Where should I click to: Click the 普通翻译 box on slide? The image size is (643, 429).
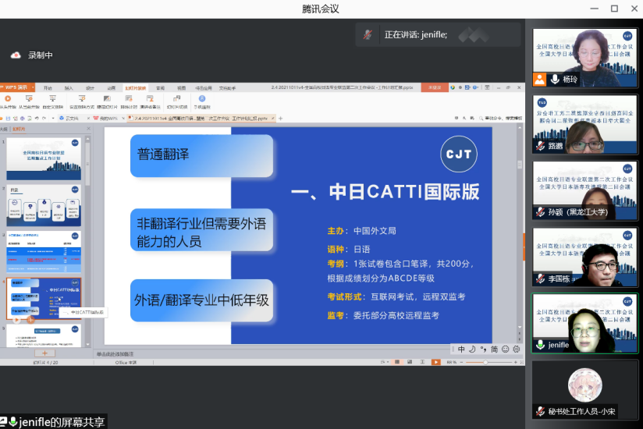click(x=202, y=156)
